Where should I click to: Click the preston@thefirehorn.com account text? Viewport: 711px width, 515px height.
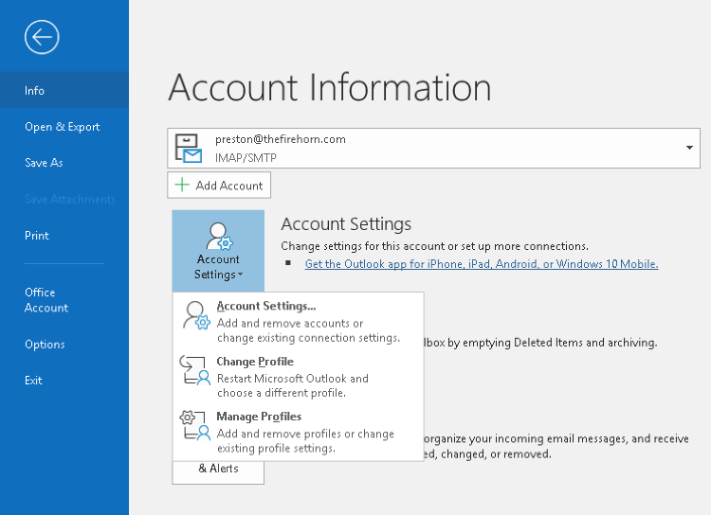(x=281, y=139)
